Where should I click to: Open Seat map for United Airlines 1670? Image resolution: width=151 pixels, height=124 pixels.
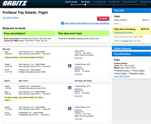click(x=79, y=74)
